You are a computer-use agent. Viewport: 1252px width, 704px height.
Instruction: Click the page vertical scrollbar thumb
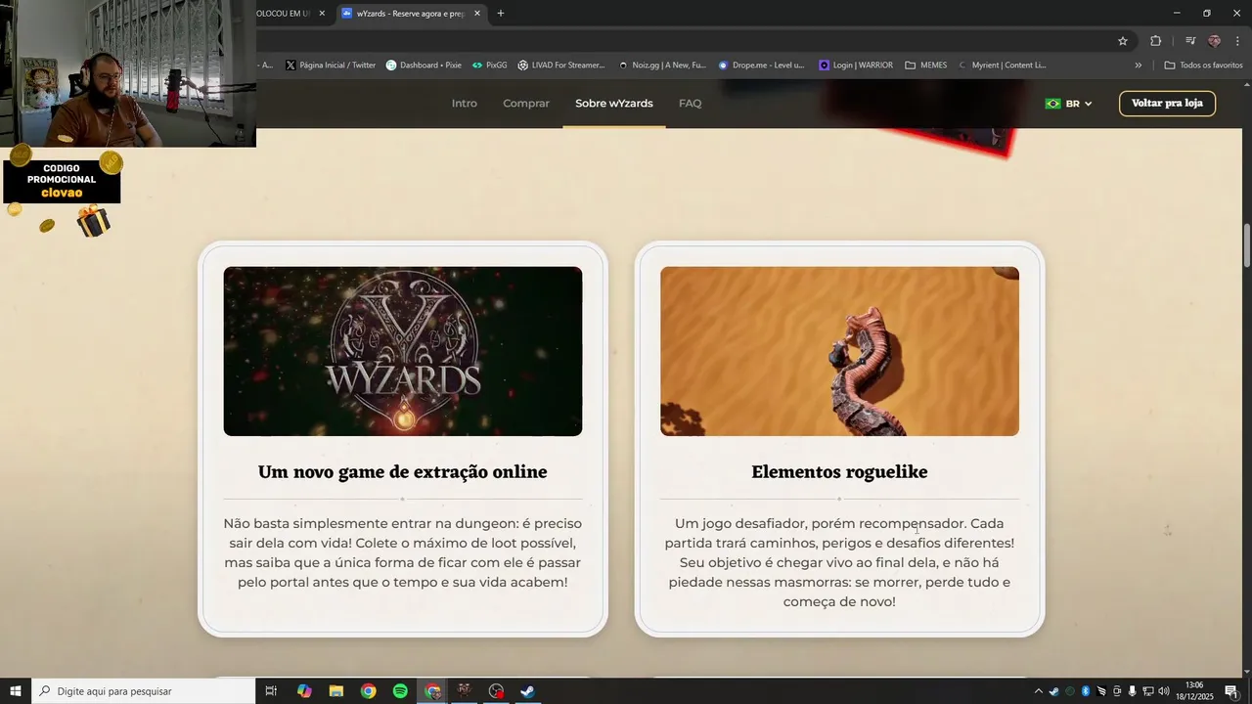1246,244
